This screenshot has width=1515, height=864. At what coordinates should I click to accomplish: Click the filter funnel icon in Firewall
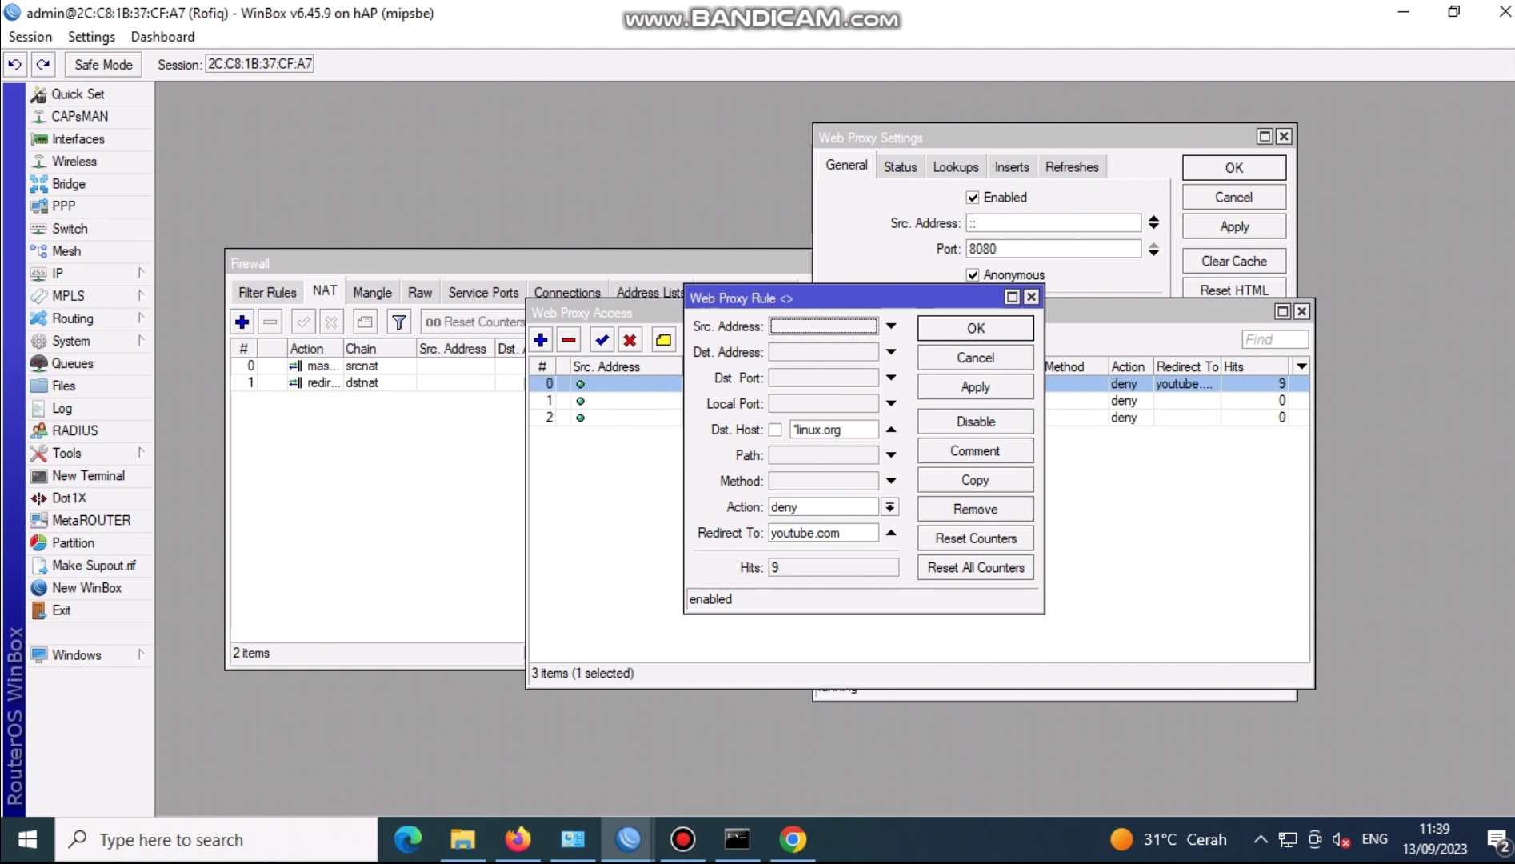(x=398, y=322)
